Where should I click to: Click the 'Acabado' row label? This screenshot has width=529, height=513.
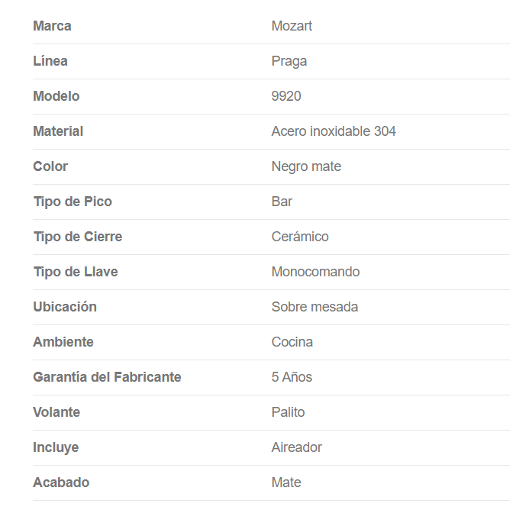(x=61, y=482)
